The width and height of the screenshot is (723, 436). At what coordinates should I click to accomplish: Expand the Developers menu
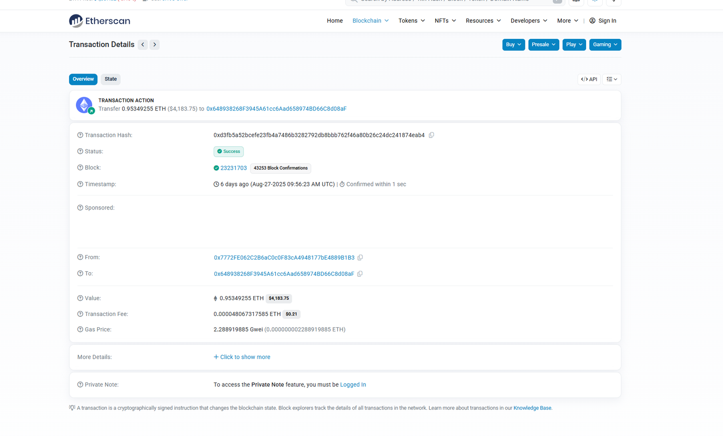[x=529, y=21]
